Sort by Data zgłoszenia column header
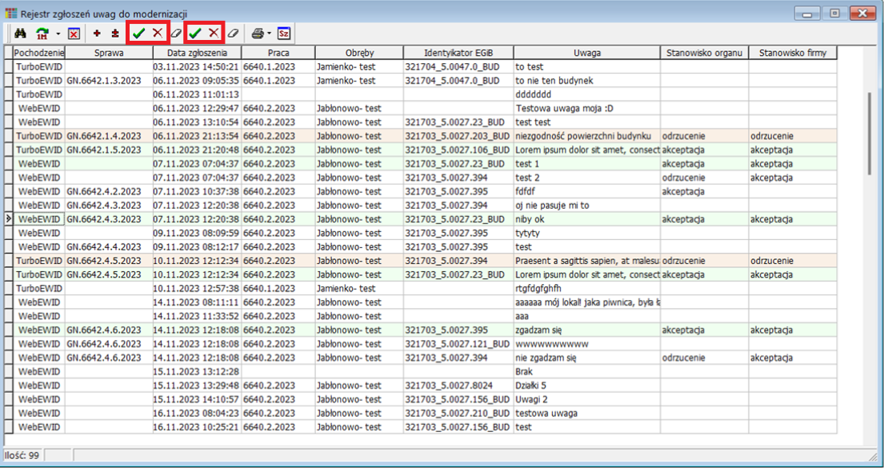Viewport: 884px width, 468px height. click(x=196, y=53)
